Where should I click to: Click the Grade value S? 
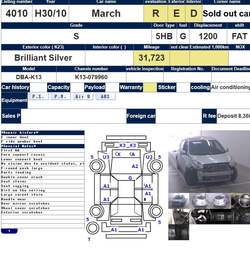click(76, 36)
